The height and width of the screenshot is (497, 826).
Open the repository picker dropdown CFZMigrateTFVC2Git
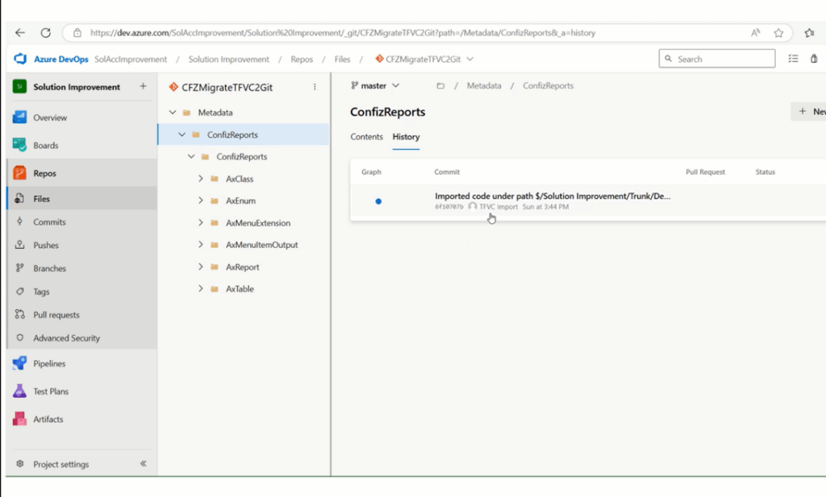(423, 59)
